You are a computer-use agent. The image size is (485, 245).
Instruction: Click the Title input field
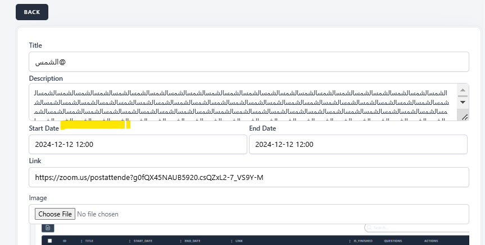(248, 62)
